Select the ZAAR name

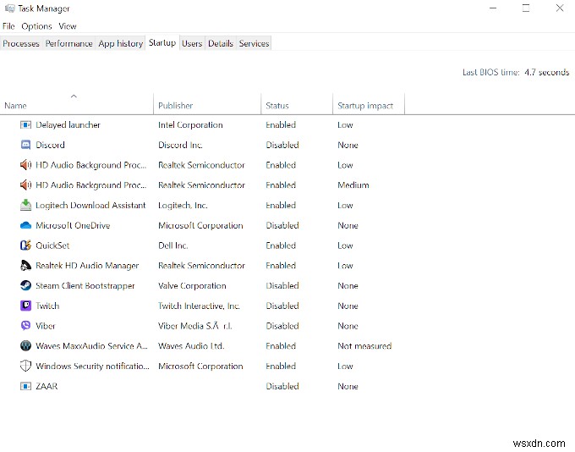click(47, 386)
